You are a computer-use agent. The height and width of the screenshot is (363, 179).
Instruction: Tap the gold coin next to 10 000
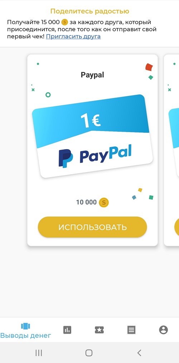point(104,203)
